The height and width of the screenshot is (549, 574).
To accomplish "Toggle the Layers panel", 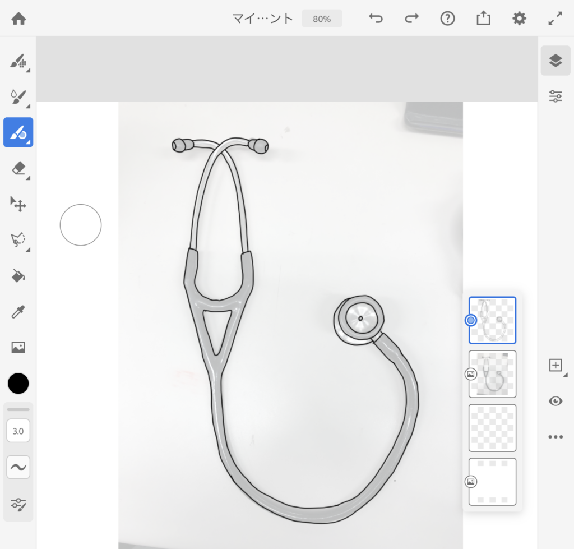I will 556,61.
